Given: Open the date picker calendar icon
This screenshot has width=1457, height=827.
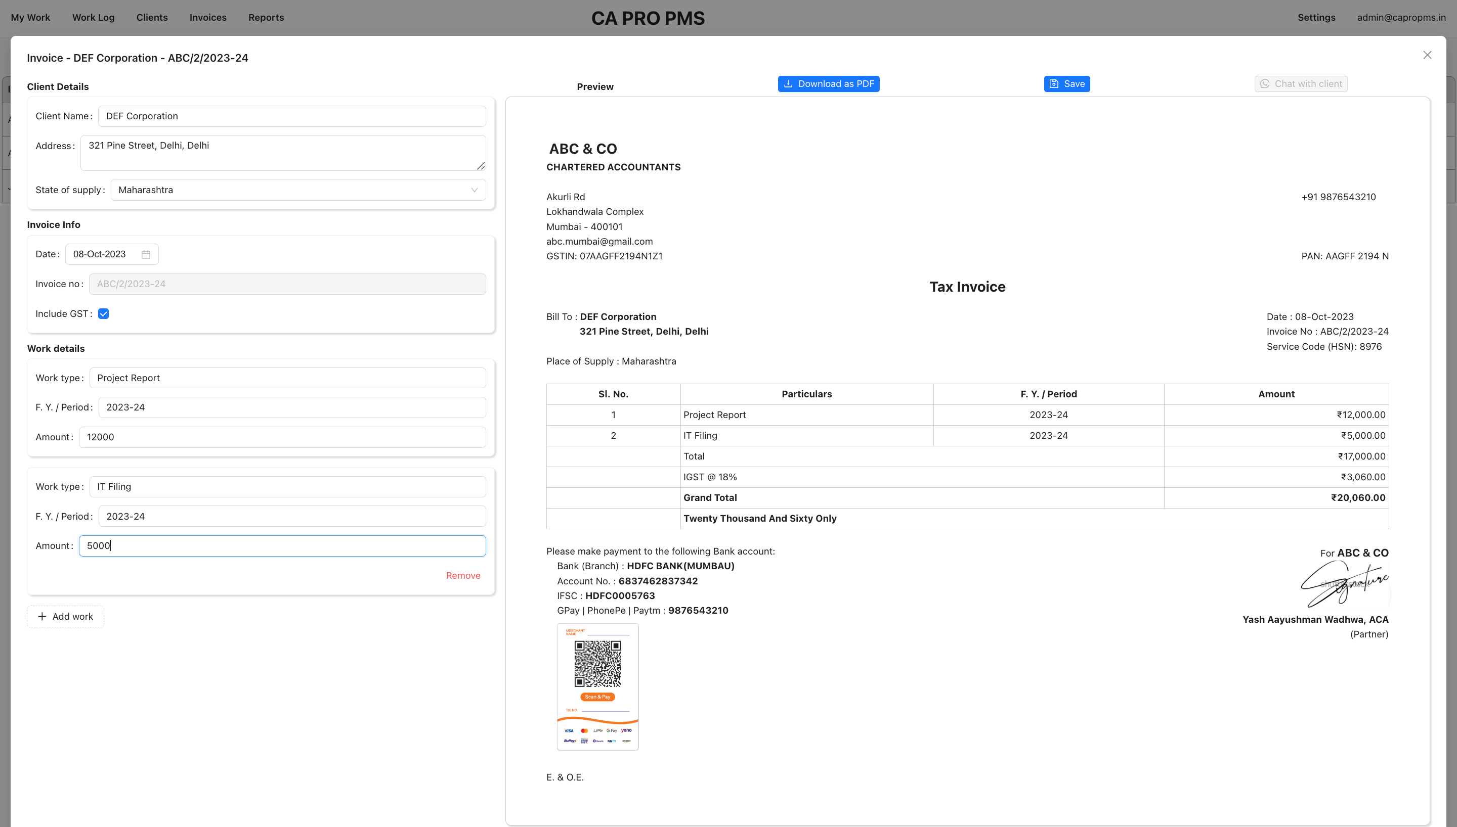Looking at the screenshot, I should pyautogui.click(x=146, y=254).
